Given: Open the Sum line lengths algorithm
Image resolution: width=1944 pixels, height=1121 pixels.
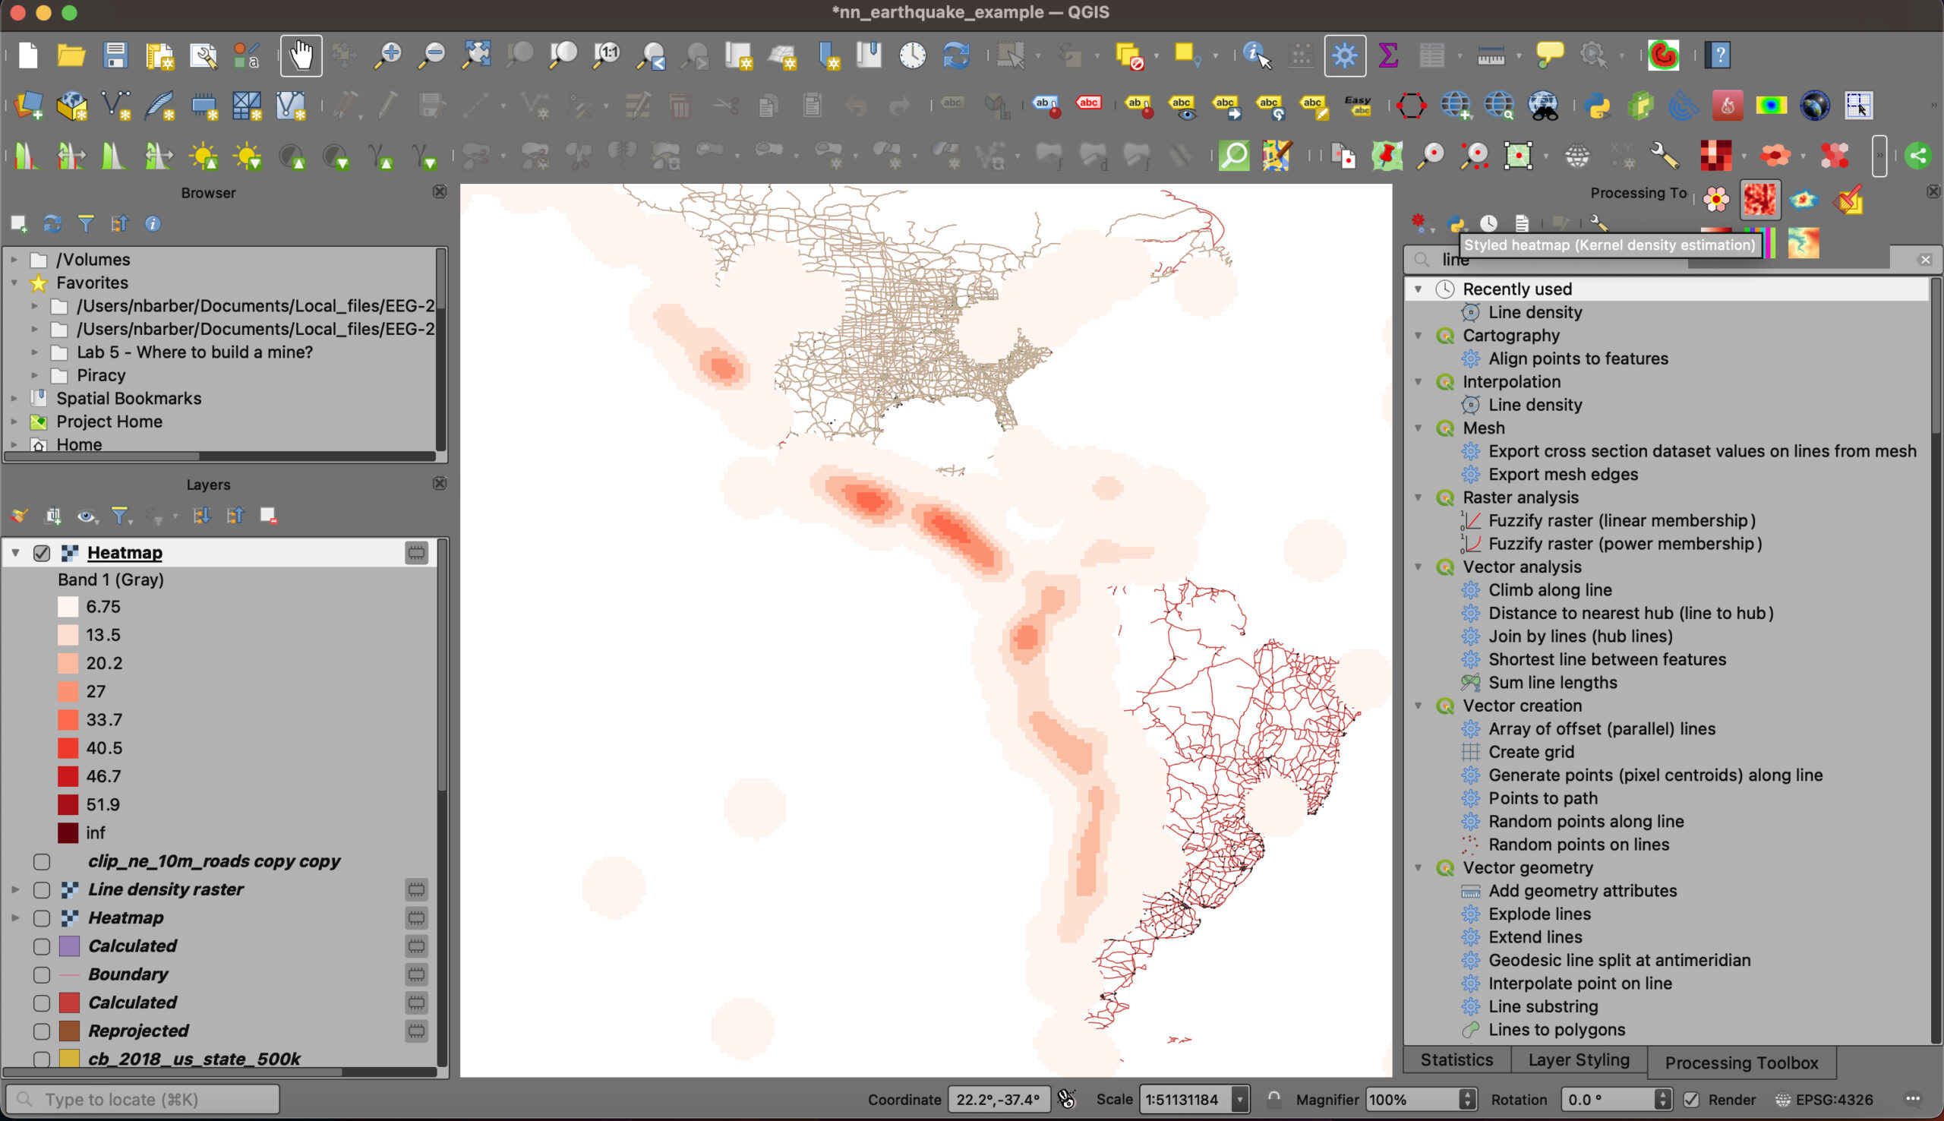Looking at the screenshot, I should click(1552, 682).
